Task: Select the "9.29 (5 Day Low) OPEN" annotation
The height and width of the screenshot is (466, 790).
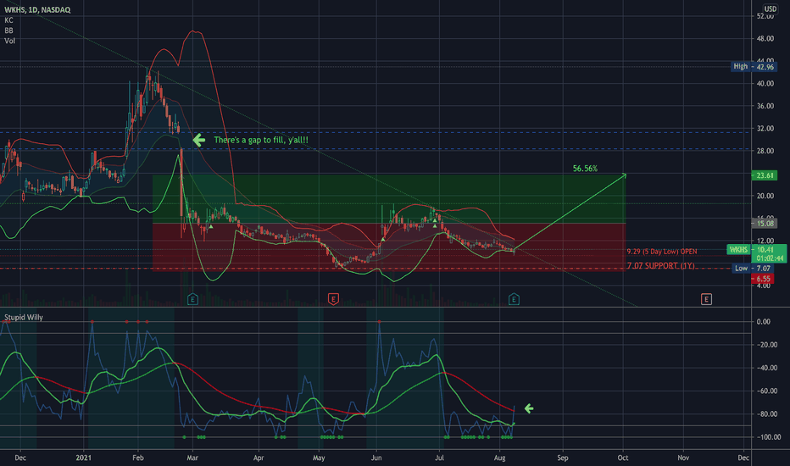Action: pos(662,252)
